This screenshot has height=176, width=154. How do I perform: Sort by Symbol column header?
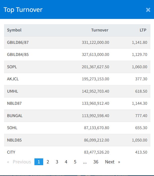coord(14,30)
